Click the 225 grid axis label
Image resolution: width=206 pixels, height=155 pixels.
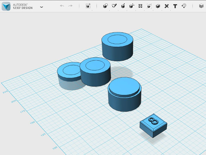point(5,92)
